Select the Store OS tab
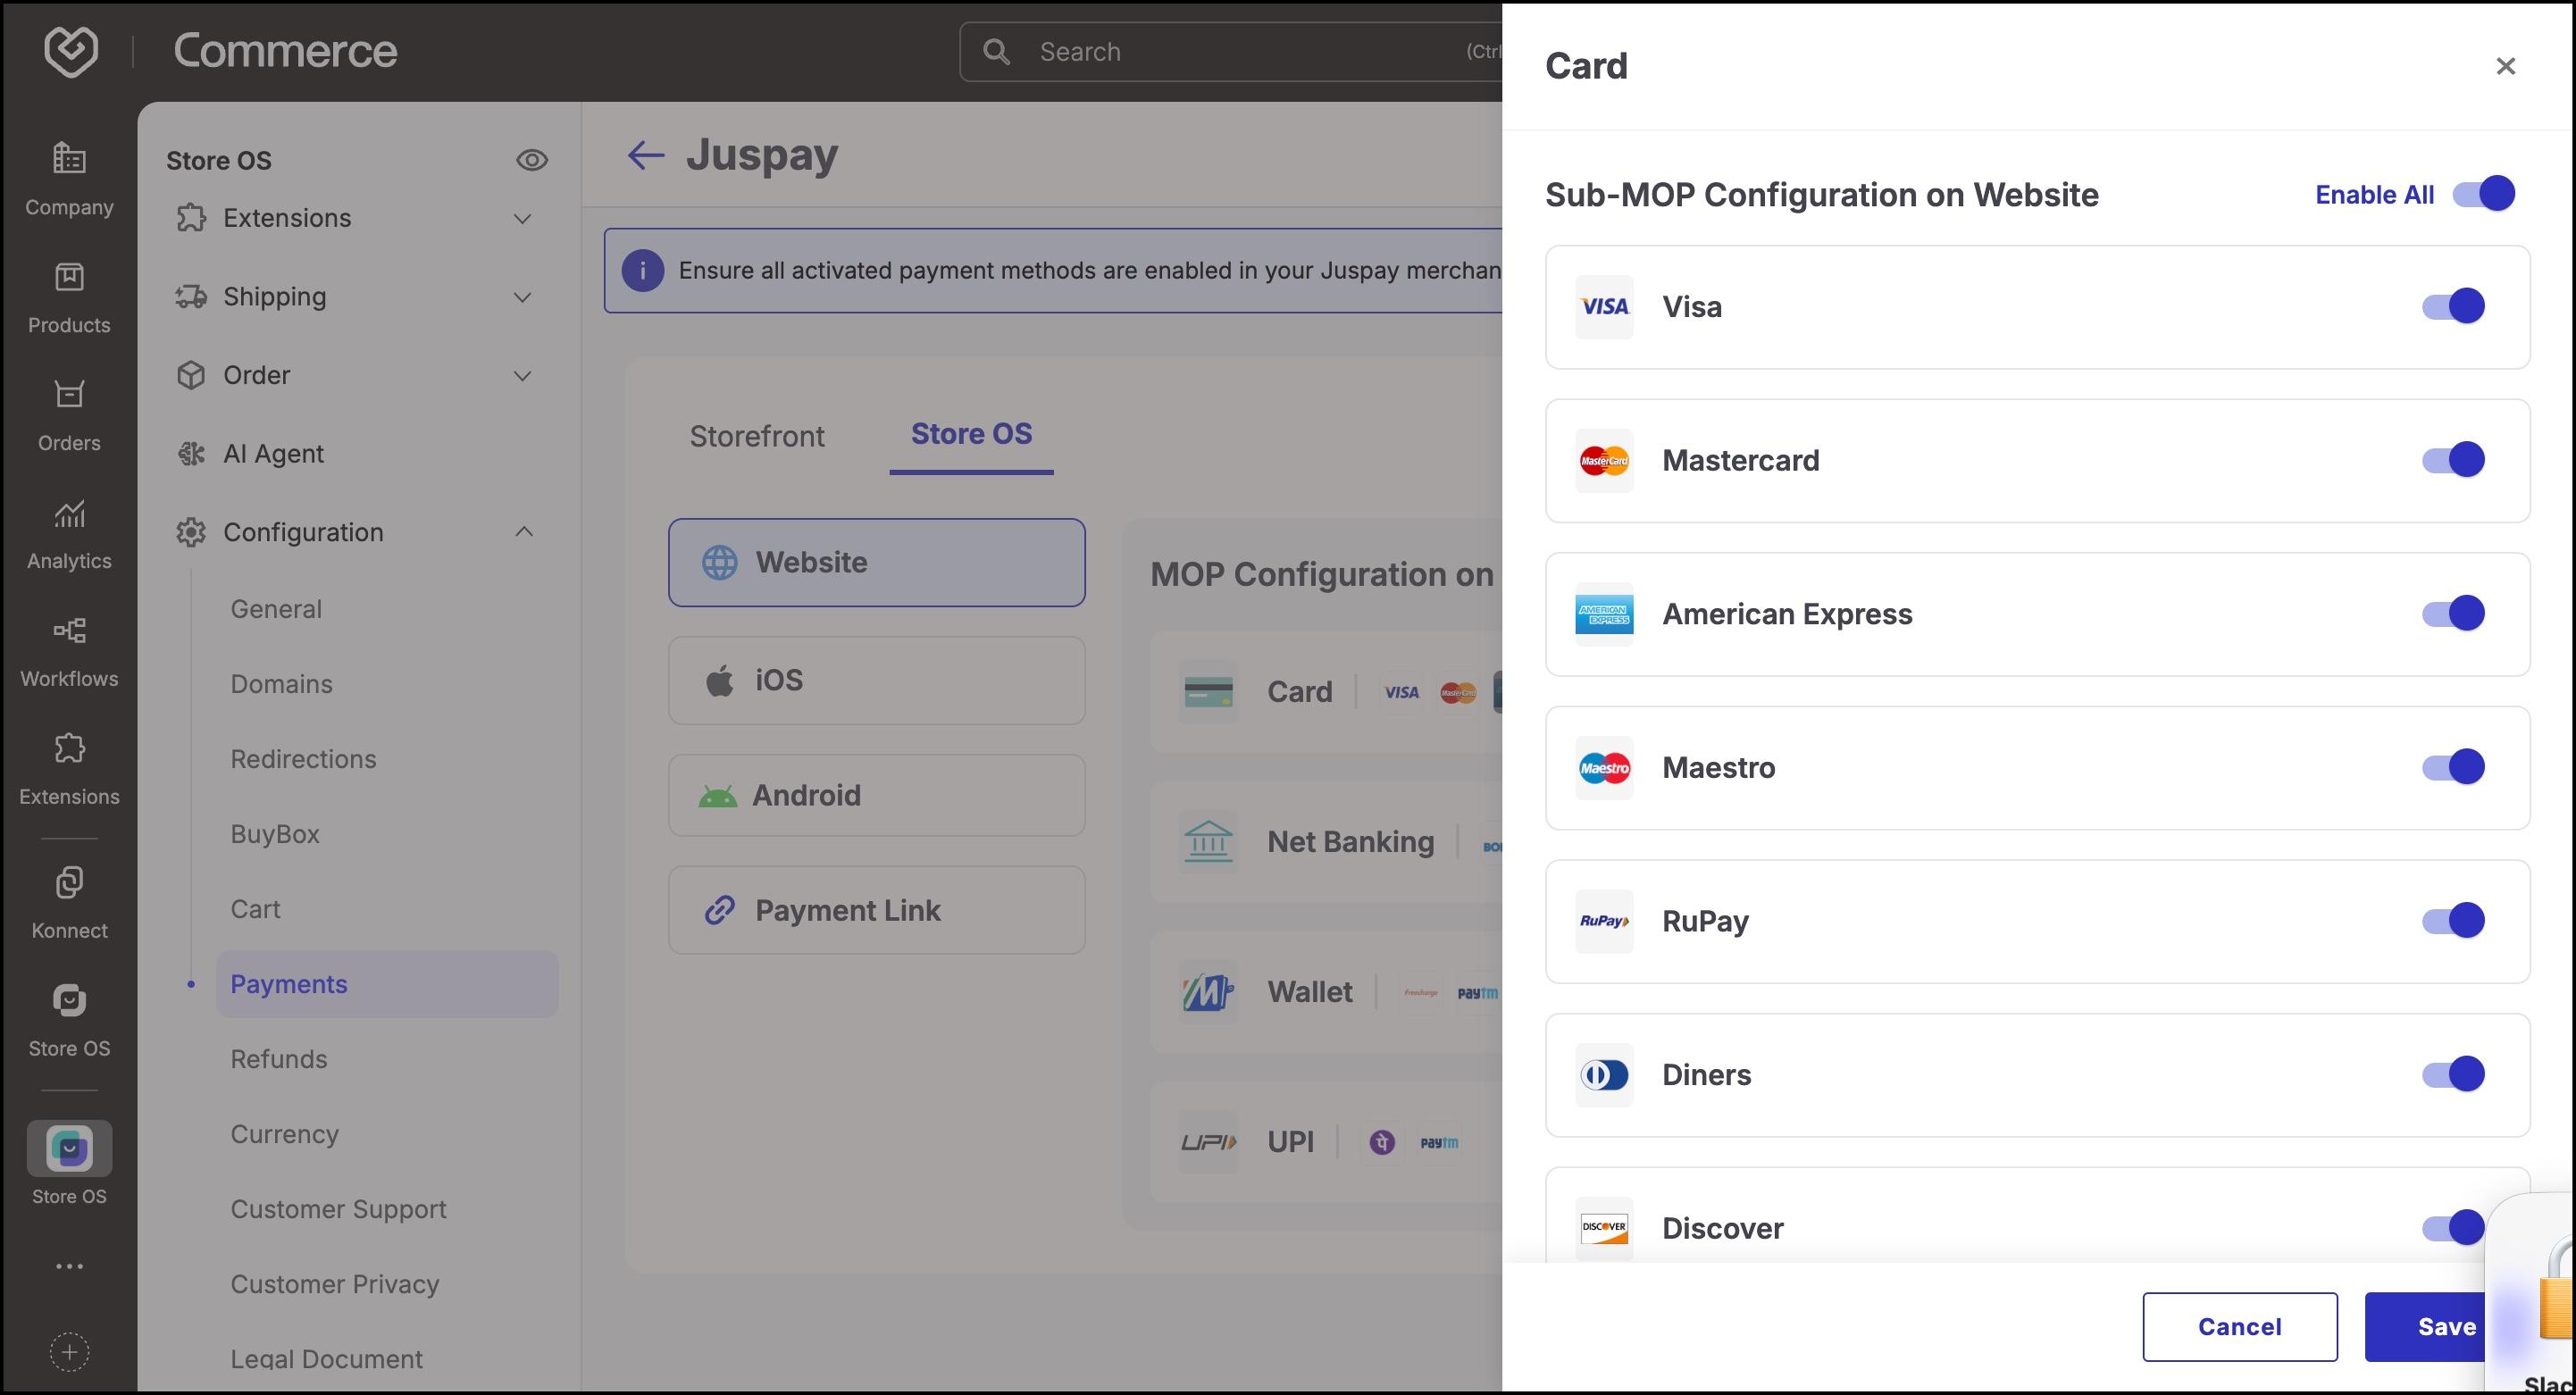Viewport: 2576px width, 1395px height. point(971,434)
